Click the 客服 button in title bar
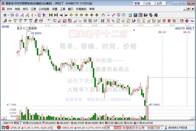Screen dimensions: 196x131 pyautogui.click(x=138, y=3)
